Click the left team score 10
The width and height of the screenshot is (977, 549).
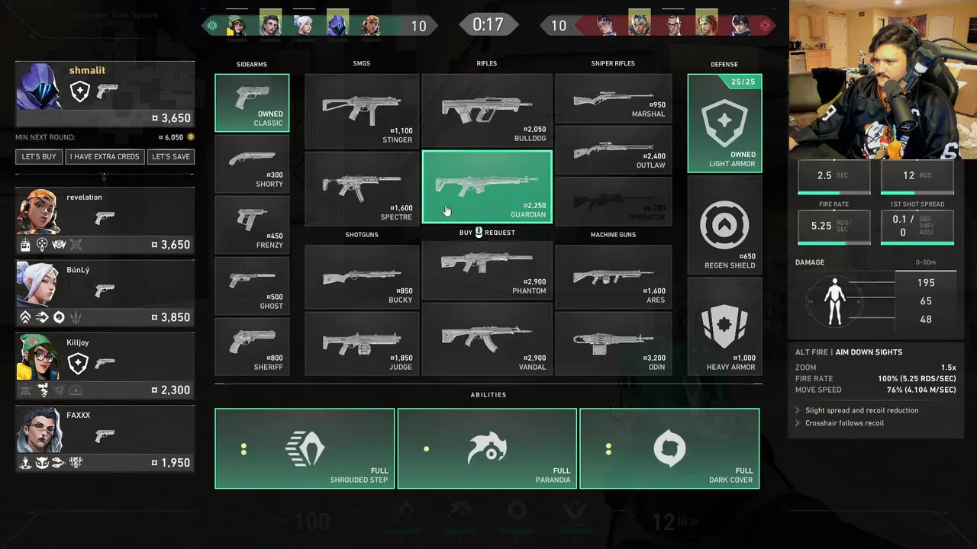pyautogui.click(x=419, y=26)
